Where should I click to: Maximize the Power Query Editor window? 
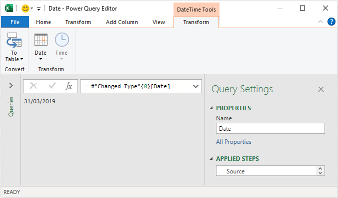click(x=302, y=8)
